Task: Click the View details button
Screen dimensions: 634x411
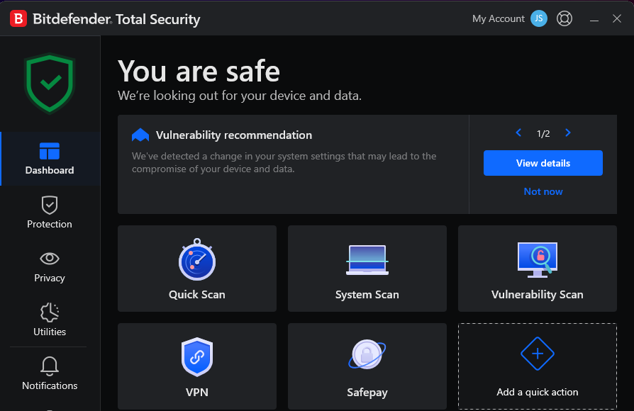Action: [x=543, y=163]
